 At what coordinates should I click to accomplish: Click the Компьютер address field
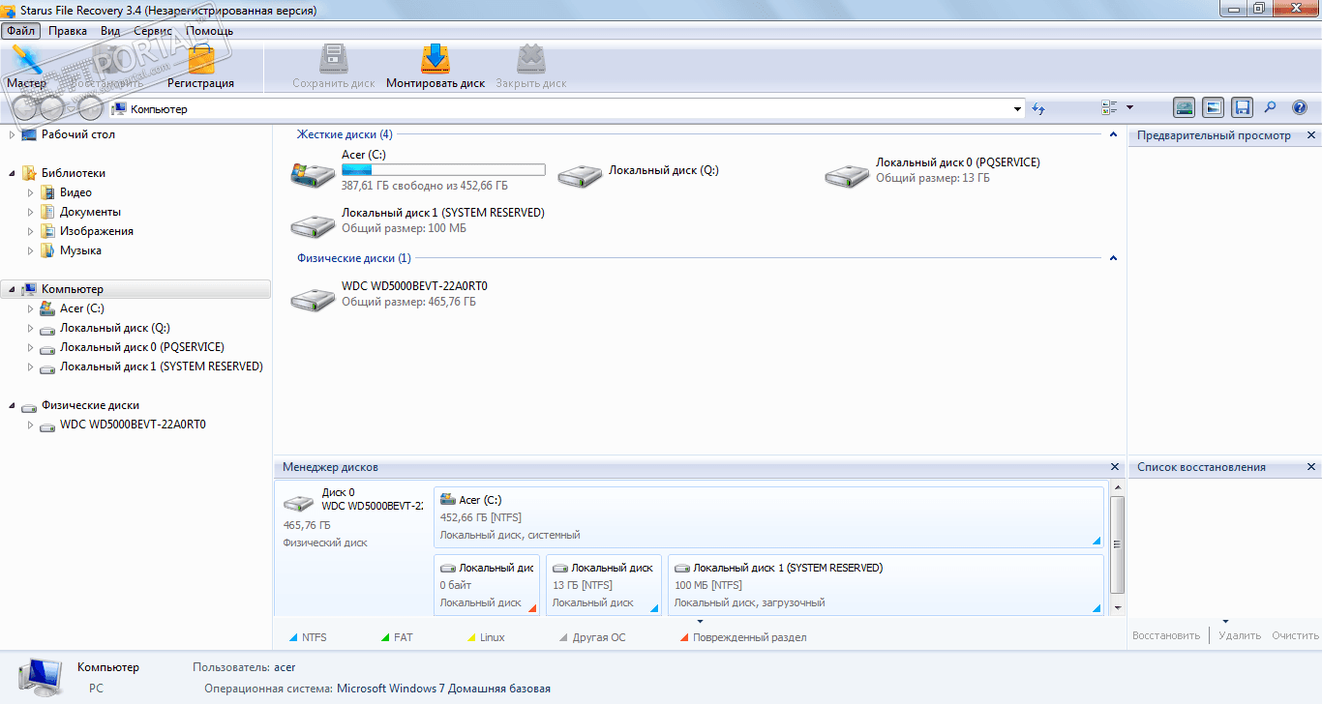(566, 109)
